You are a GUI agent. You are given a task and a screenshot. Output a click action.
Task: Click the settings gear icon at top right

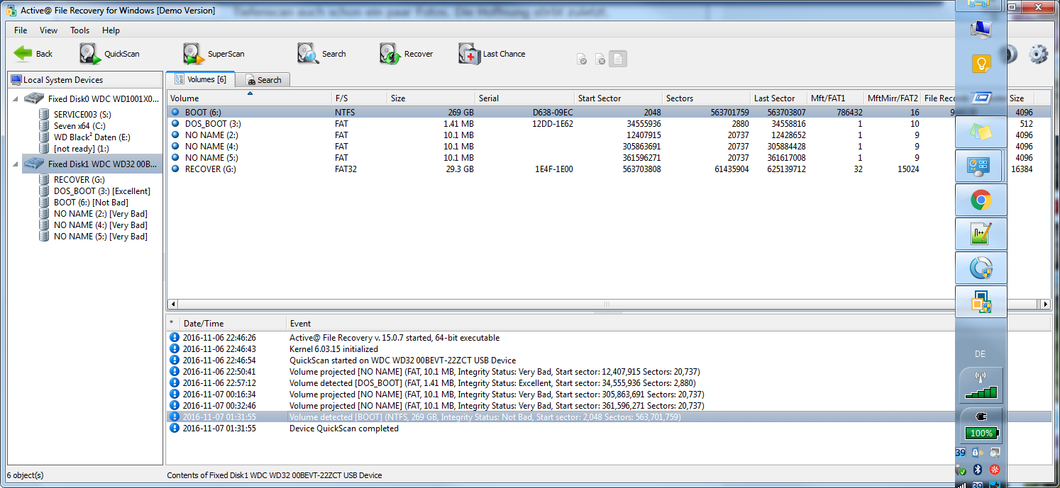click(1038, 54)
